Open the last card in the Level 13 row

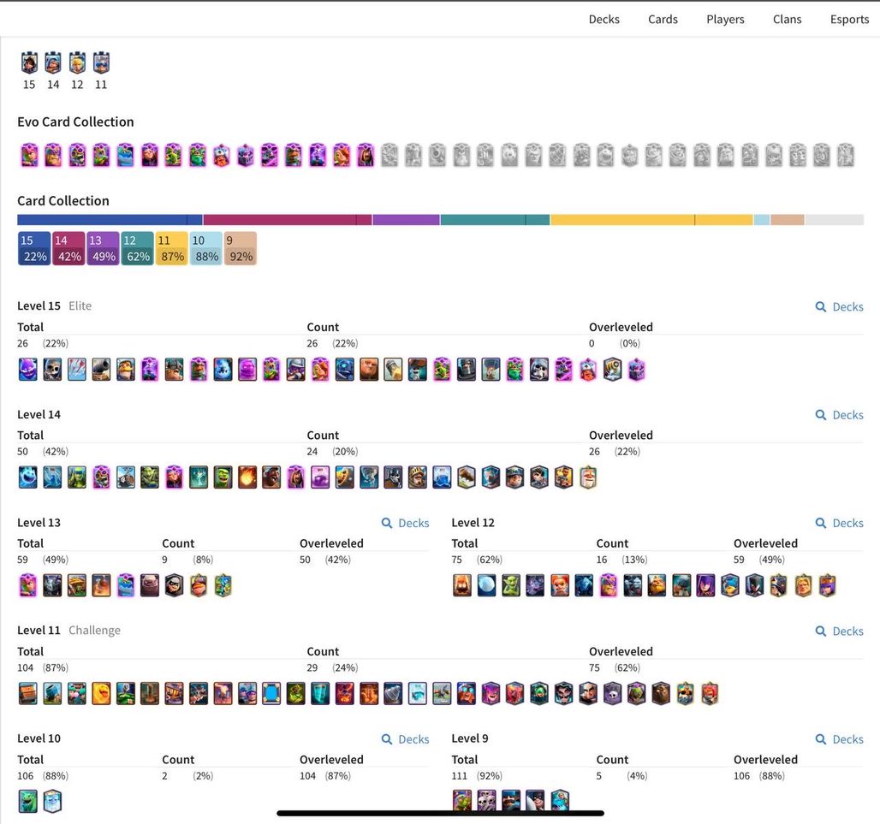[x=223, y=585]
